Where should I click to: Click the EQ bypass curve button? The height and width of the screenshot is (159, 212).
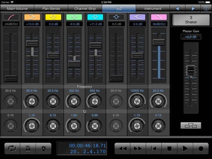click(x=191, y=126)
